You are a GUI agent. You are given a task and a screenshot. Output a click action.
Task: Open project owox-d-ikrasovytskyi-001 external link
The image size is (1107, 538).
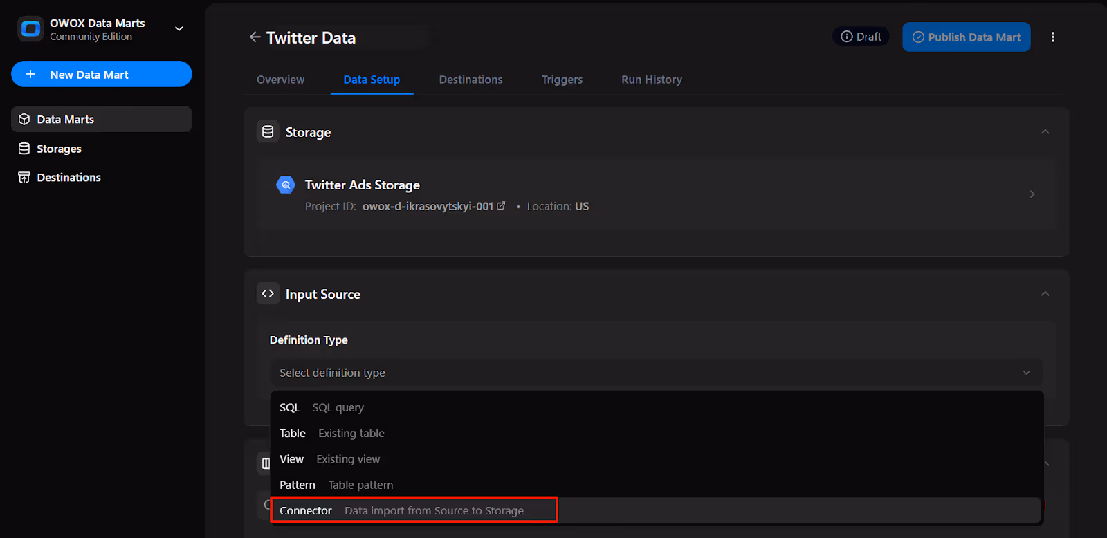[434, 206]
